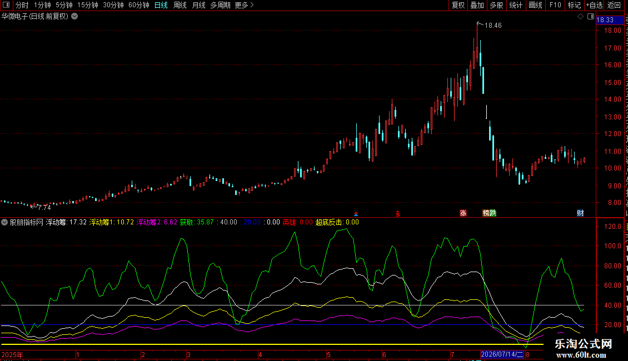Viewport: 628px width, 361px height.
Task: Select the 日线 daily chart
Action: click(161, 5)
